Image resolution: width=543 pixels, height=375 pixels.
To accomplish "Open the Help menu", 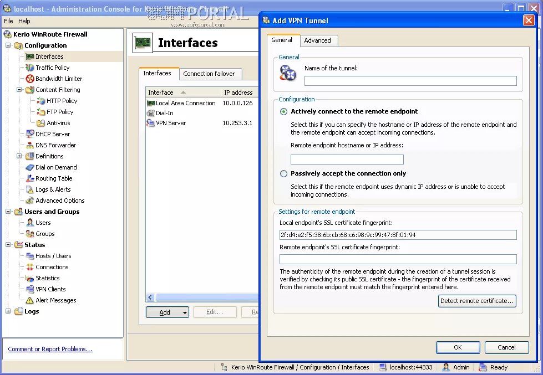I will 24,21.
